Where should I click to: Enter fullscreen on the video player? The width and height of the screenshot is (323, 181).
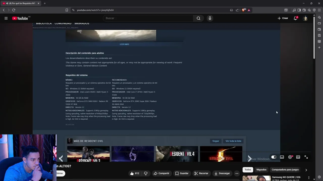click(x=306, y=157)
